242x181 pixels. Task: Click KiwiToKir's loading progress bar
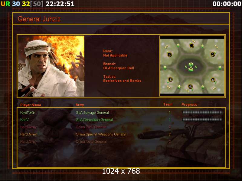coord(202,113)
